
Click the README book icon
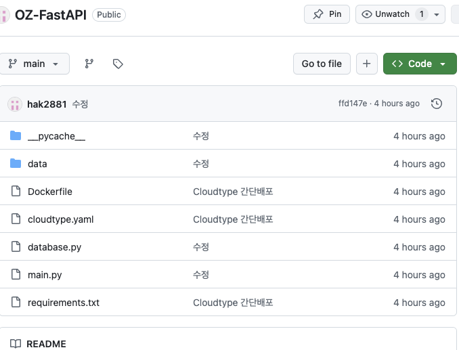pos(16,343)
